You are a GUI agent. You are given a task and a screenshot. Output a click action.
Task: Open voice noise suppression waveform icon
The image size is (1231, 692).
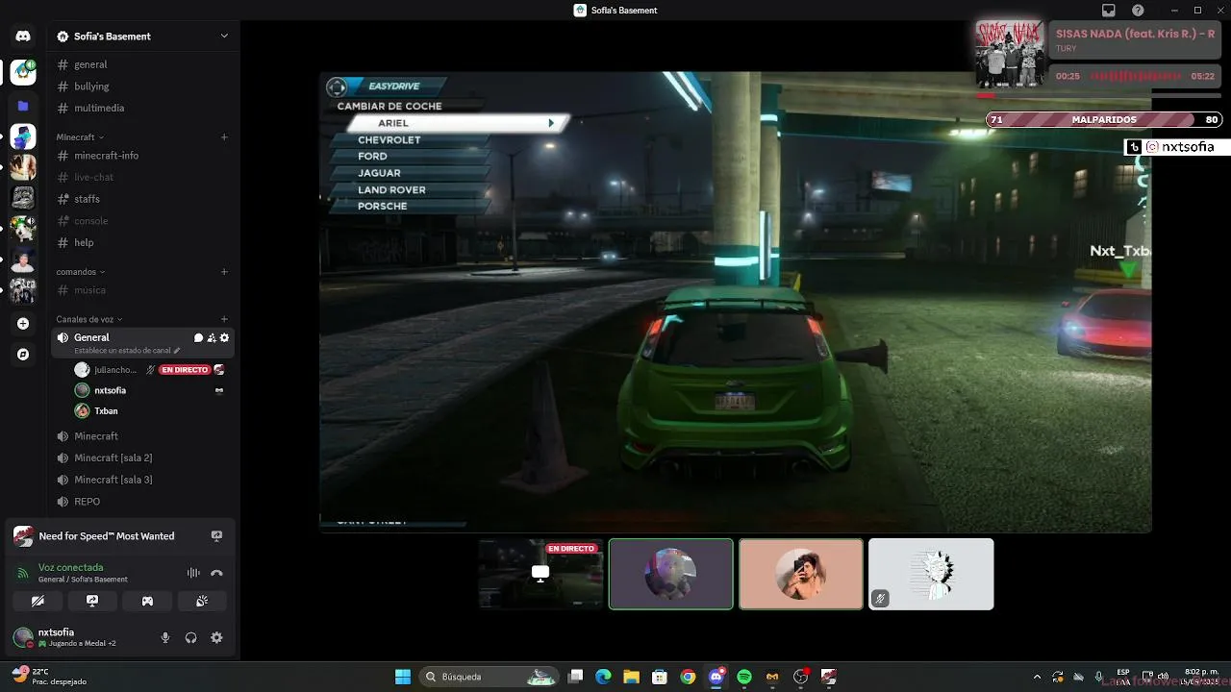click(193, 573)
